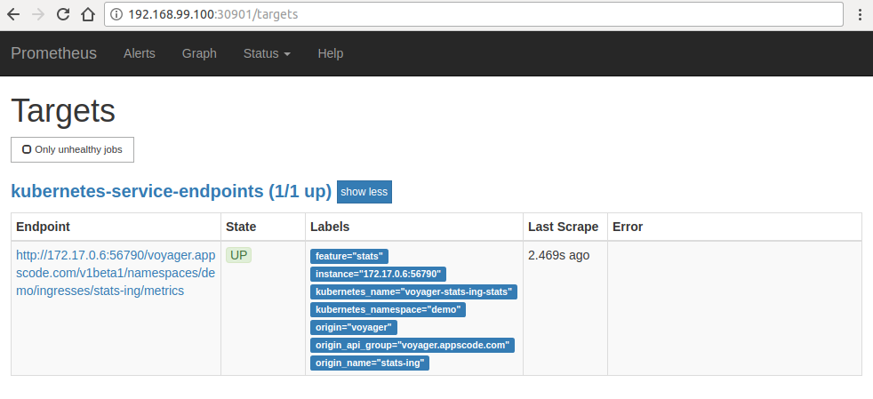The image size is (873, 399).
Task: Reload the page with refresh icon
Action: pyautogui.click(x=63, y=14)
